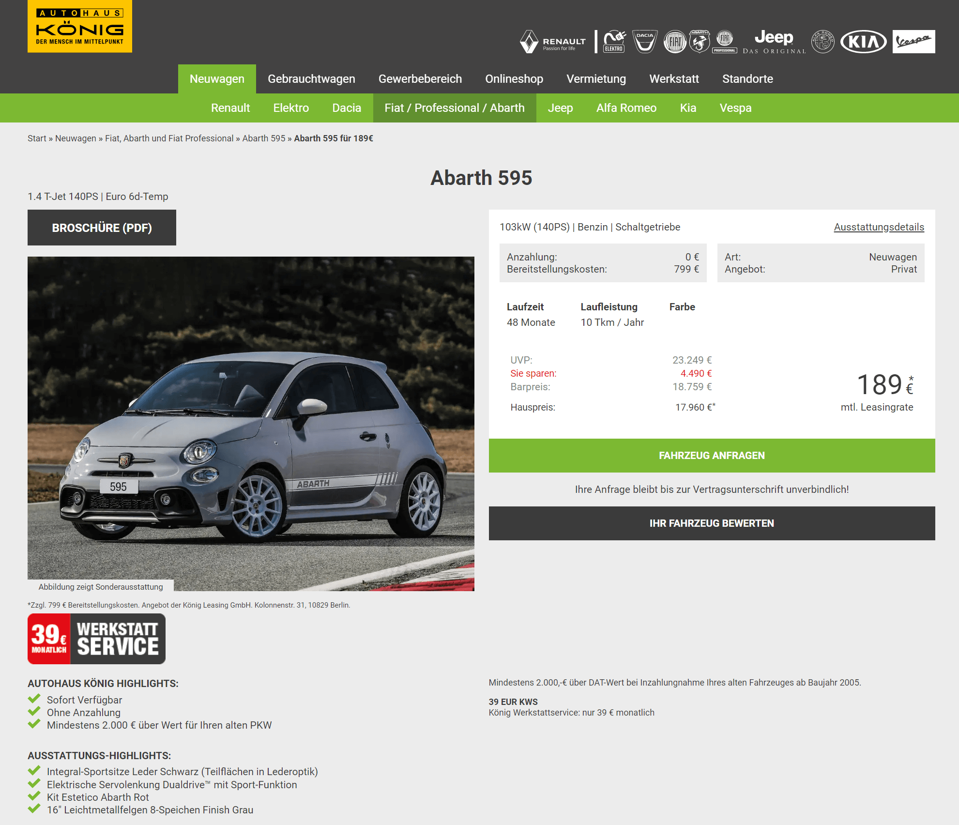Open the Kia brand logo
Viewport: 959px width, 825px height.
coord(863,42)
